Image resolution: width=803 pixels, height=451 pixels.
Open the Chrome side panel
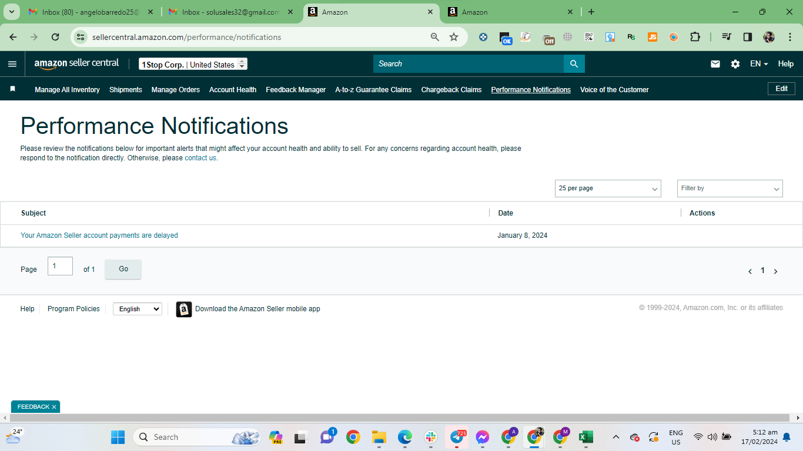tap(748, 37)
